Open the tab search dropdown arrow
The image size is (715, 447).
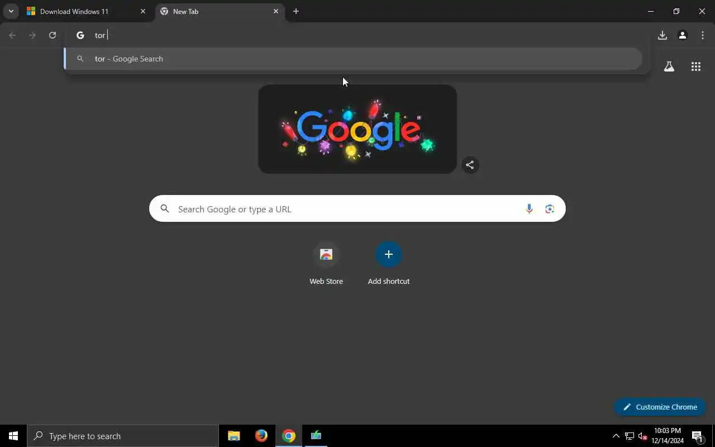(11, 11)
